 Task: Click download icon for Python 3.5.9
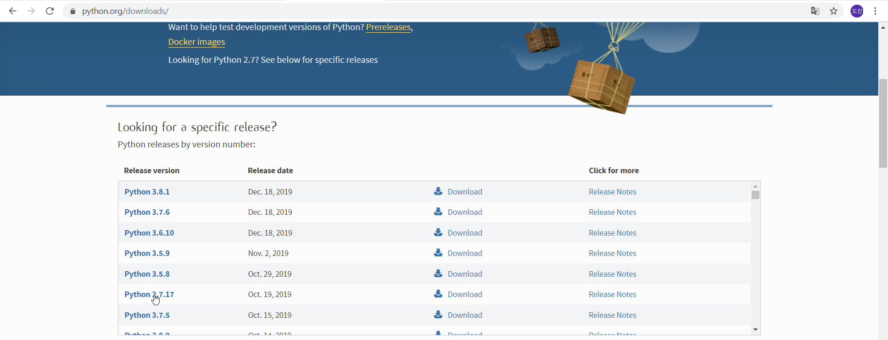point(438,253)
